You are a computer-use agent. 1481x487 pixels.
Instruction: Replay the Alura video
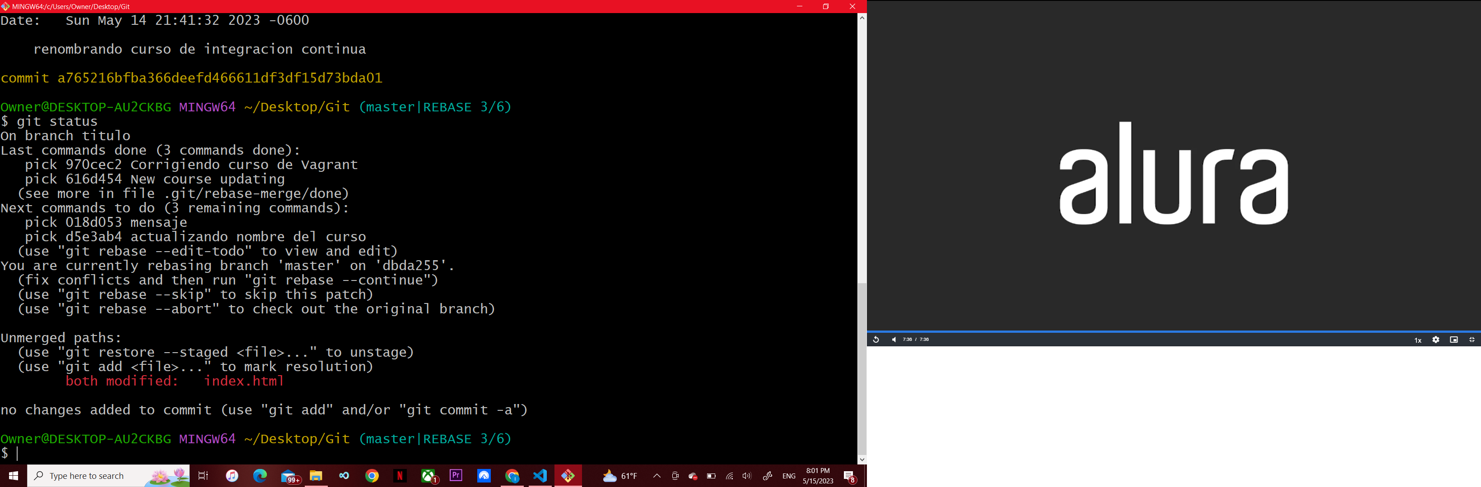[876, 340]
